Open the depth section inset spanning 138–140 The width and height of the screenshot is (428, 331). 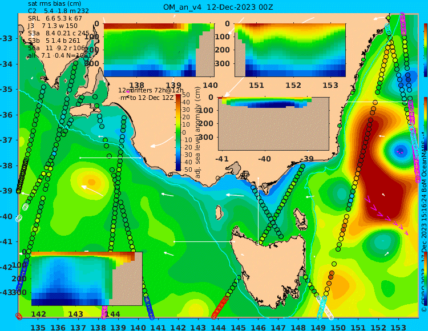click(x=159, y=50)
